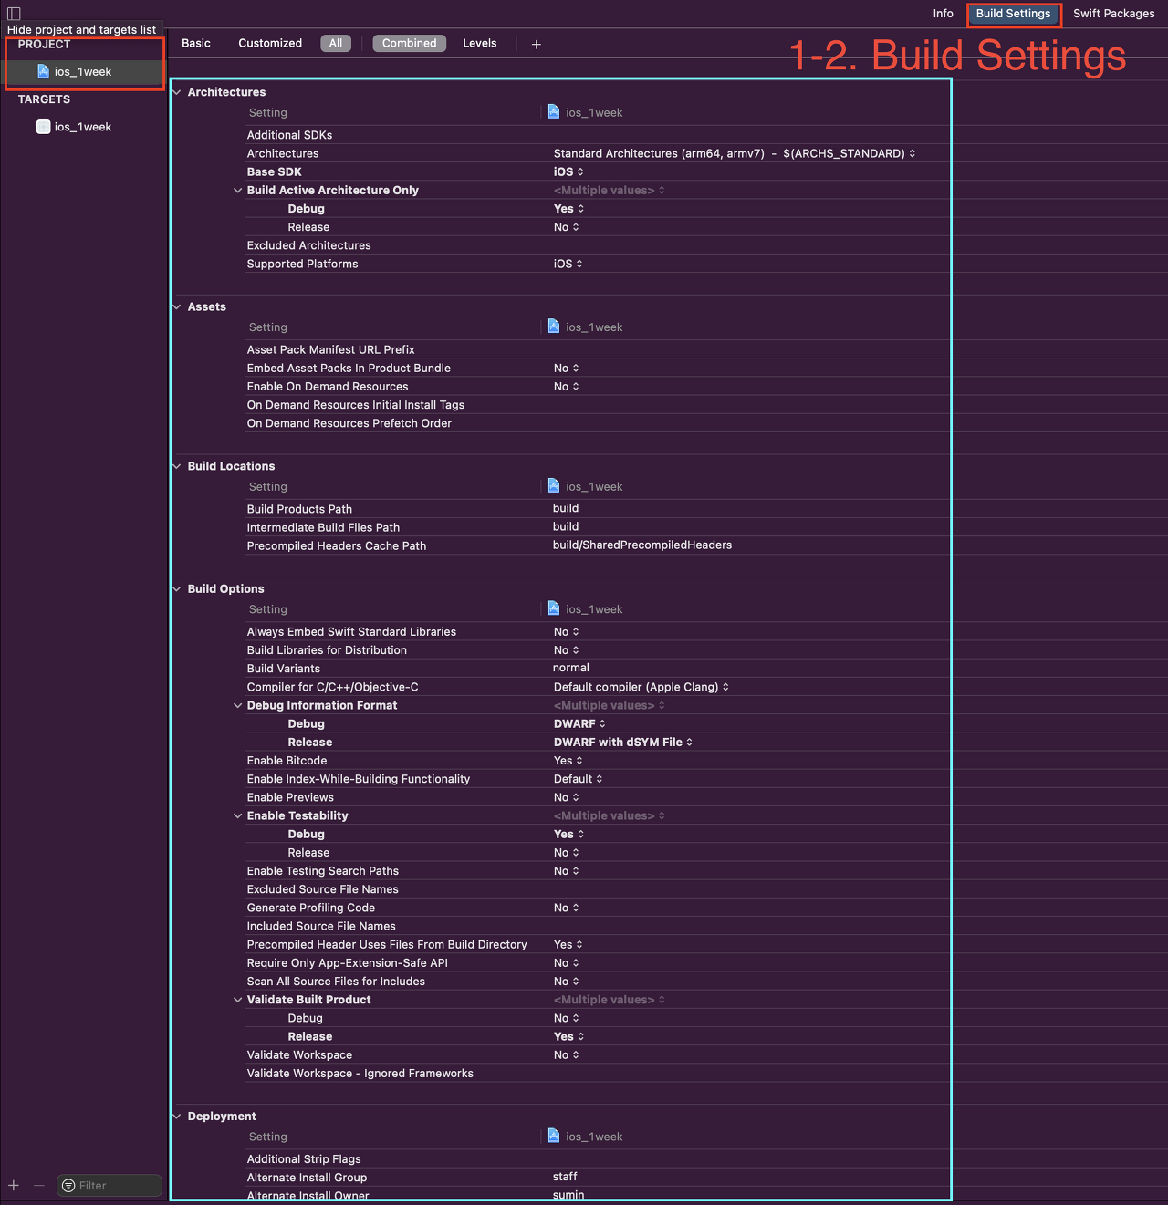Collapse Build Active Architecture Only rows
Screen dimensions: 1168x1205
pos(237,191)
